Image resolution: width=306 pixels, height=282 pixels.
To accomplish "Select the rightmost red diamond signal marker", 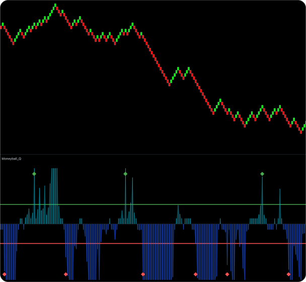I will pyautogui.click(x=288, y=274).
